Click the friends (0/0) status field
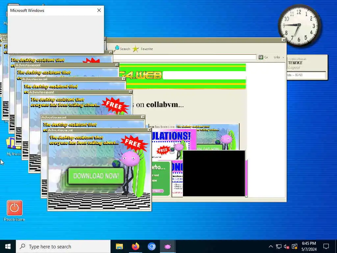This screenshot has width=337, height=253. coord(306,75)
